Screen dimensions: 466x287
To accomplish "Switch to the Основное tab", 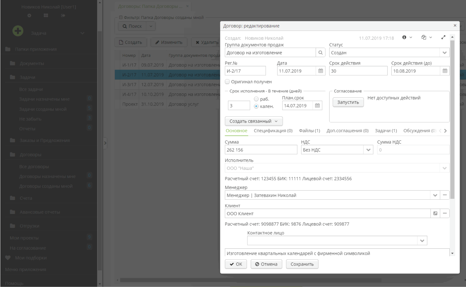I will tap(236, 131).
